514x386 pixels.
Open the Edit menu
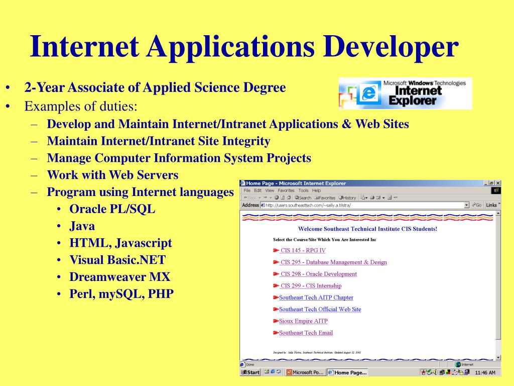click(x=258, y=190)
